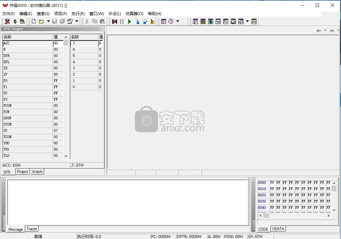341x239 pixels.
Task: Click the CODE memory scroll-right arrow
Action: [x=329, y=216]
